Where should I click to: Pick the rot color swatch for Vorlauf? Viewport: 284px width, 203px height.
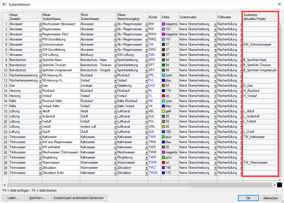pos(163,96)
